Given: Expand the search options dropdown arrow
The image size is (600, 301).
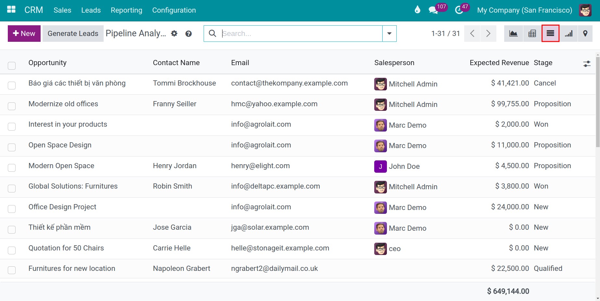Looking at the screenshot, I should coord(389,33).
